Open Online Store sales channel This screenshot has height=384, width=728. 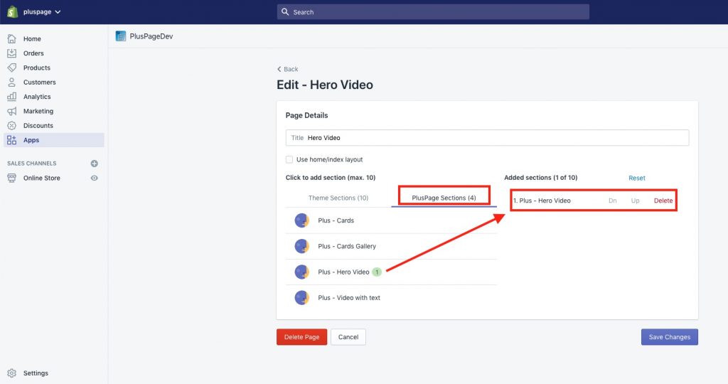point(42,178)
